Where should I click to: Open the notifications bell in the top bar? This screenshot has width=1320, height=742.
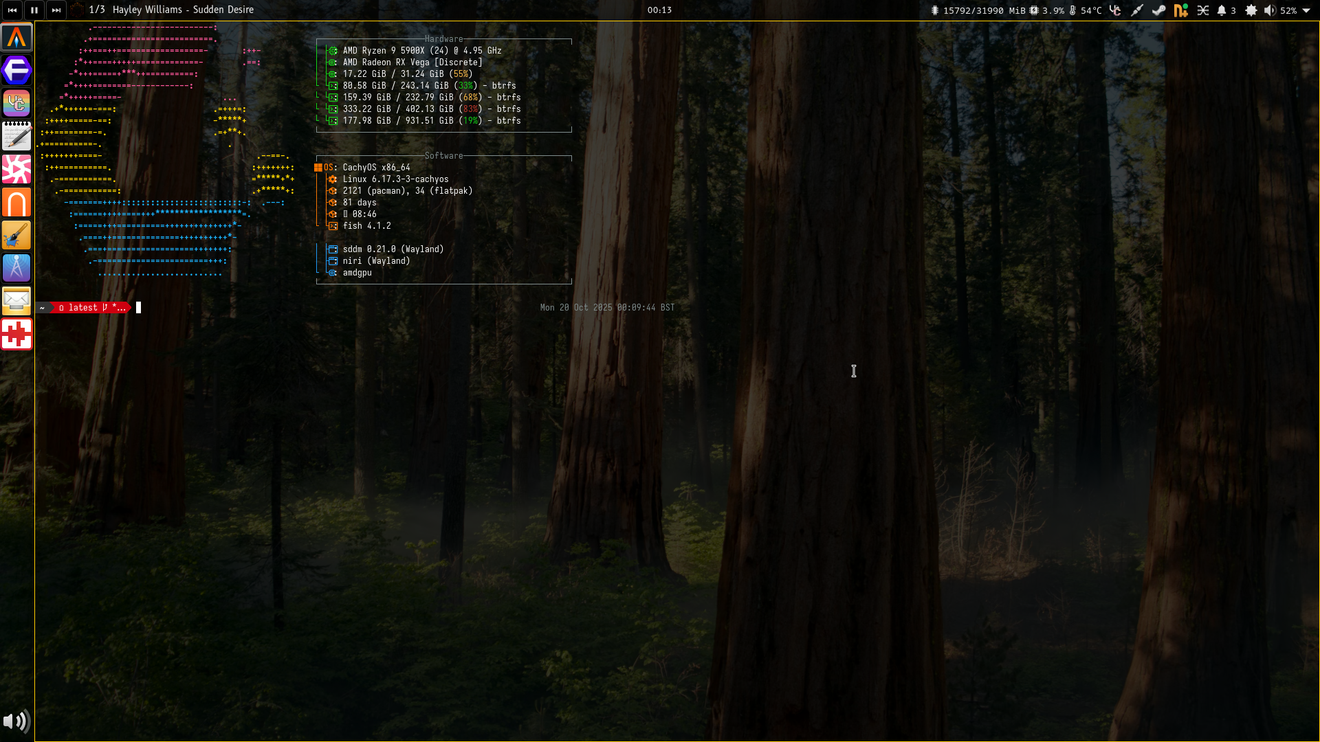1222,10
